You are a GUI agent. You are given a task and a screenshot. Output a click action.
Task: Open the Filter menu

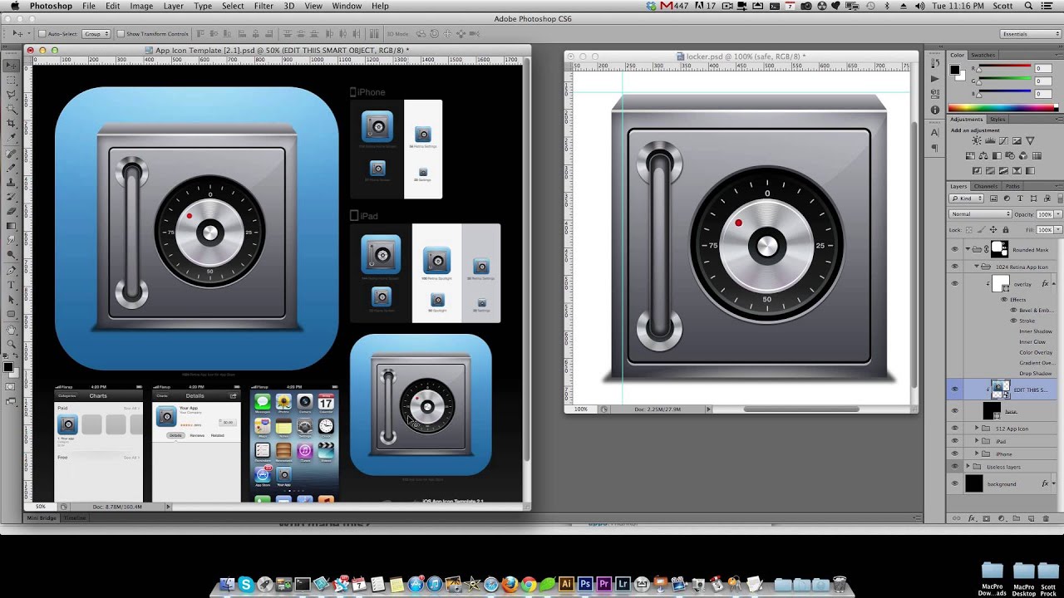coord(264,6)
